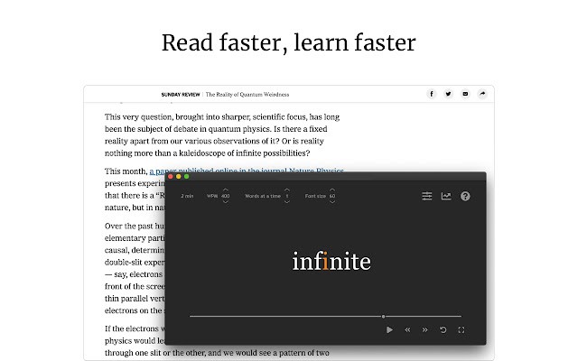578x361 pixels.
Task: Click the reading progress slider handle
Action: coord(384,316)
